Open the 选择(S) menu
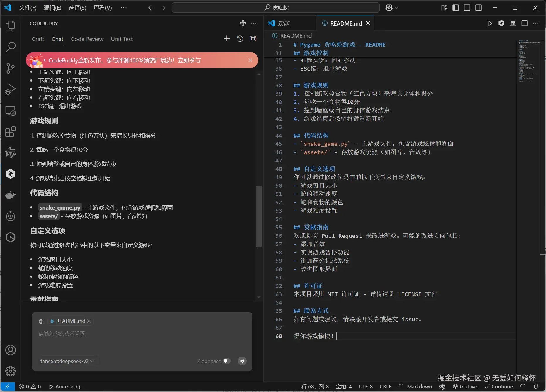 pyautogui.click(x=77, y=8)
